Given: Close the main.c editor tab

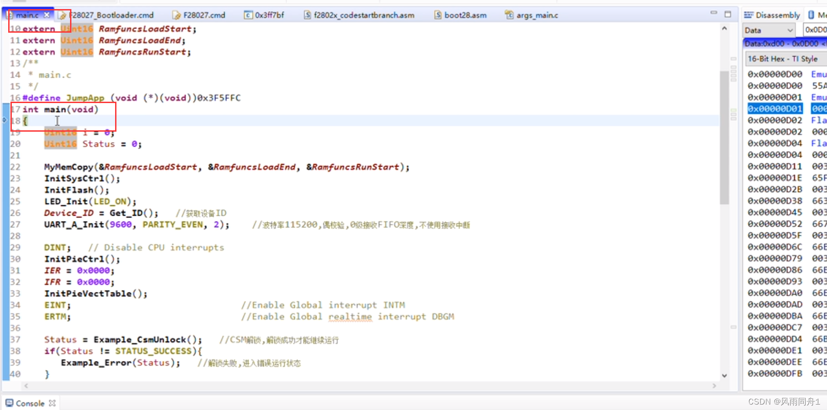Looking at the screenshot, I should [x=47, y=15].
